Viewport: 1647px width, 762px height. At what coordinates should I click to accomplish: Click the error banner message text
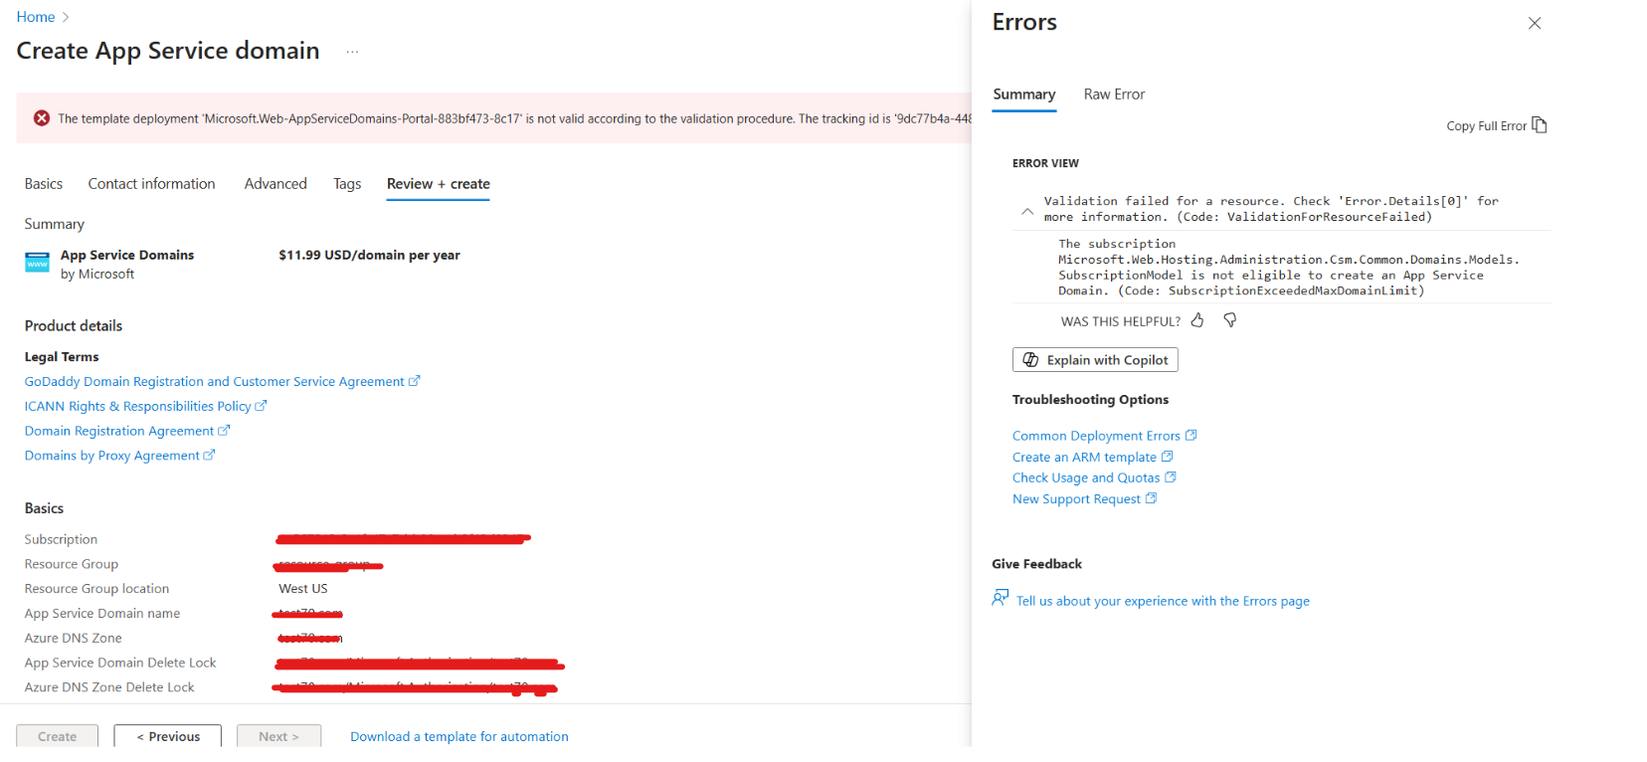514,118
